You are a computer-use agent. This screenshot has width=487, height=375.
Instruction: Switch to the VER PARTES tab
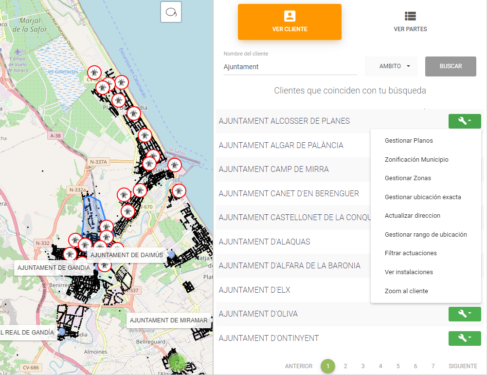click(x=410, y=22)
